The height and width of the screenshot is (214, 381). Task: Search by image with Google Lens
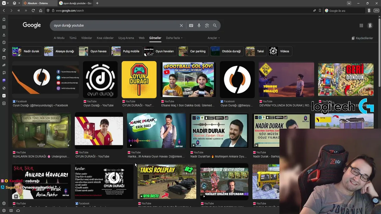coord(207,26)
